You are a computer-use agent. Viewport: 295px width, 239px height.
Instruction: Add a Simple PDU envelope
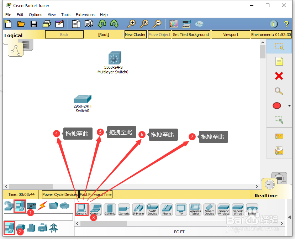[279, 136]
